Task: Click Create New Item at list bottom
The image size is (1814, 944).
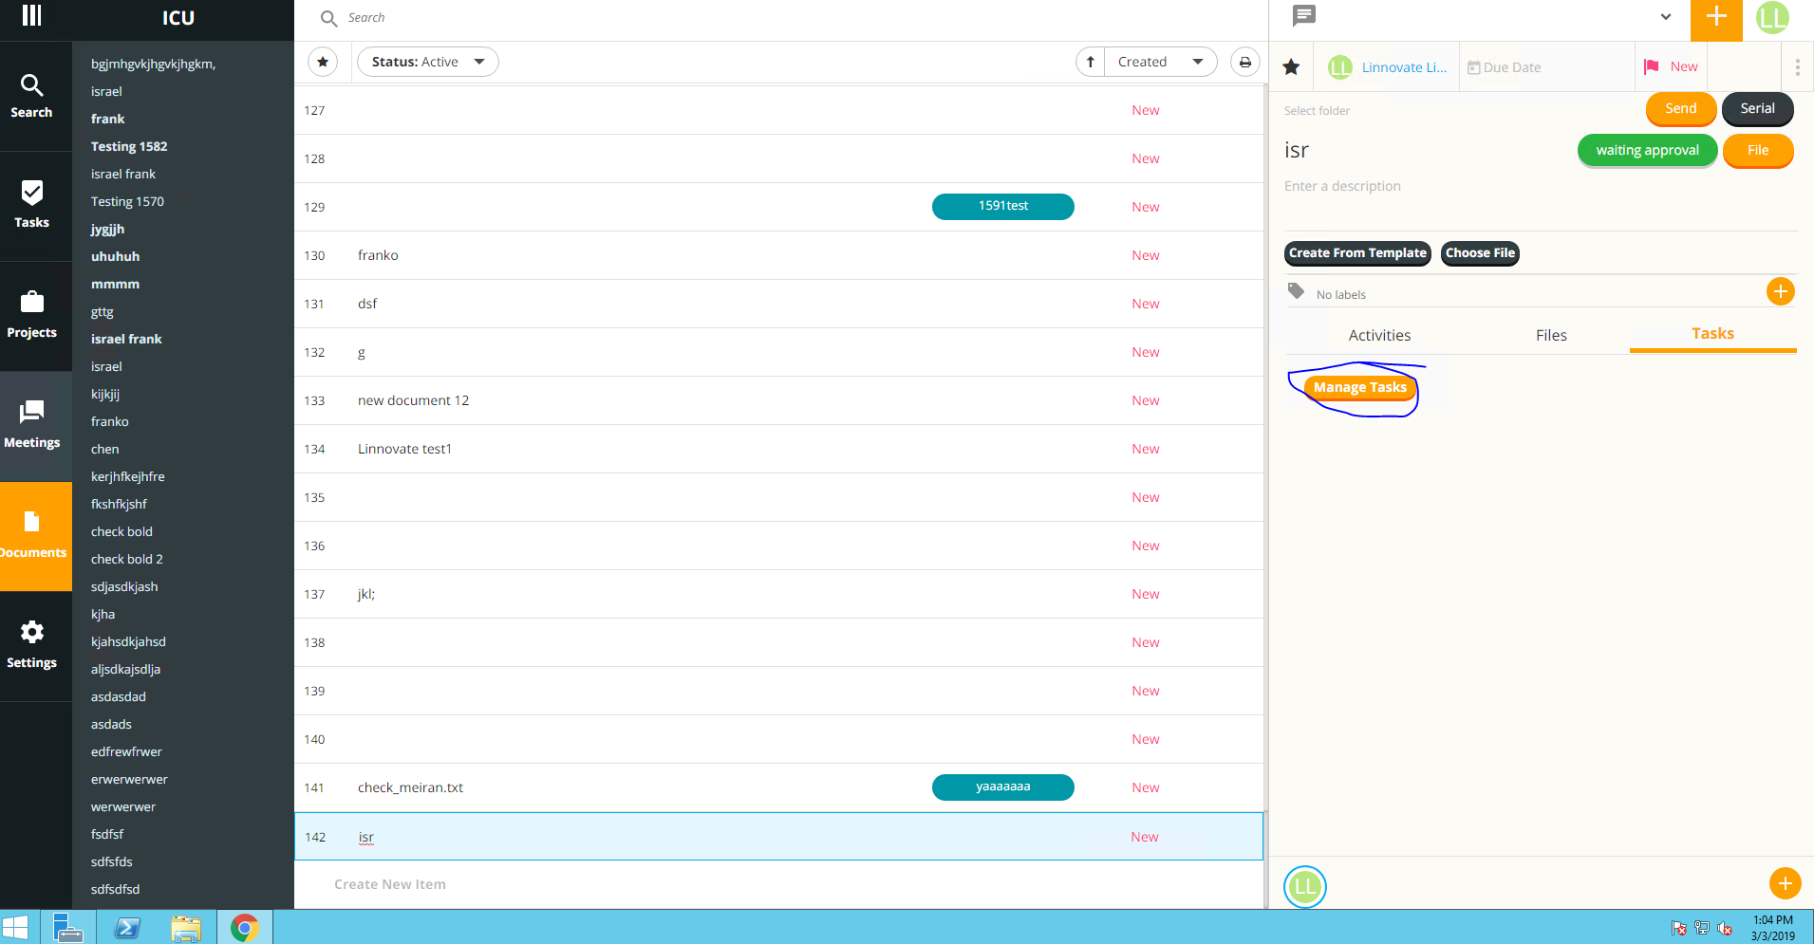Action: coord(390,884)
